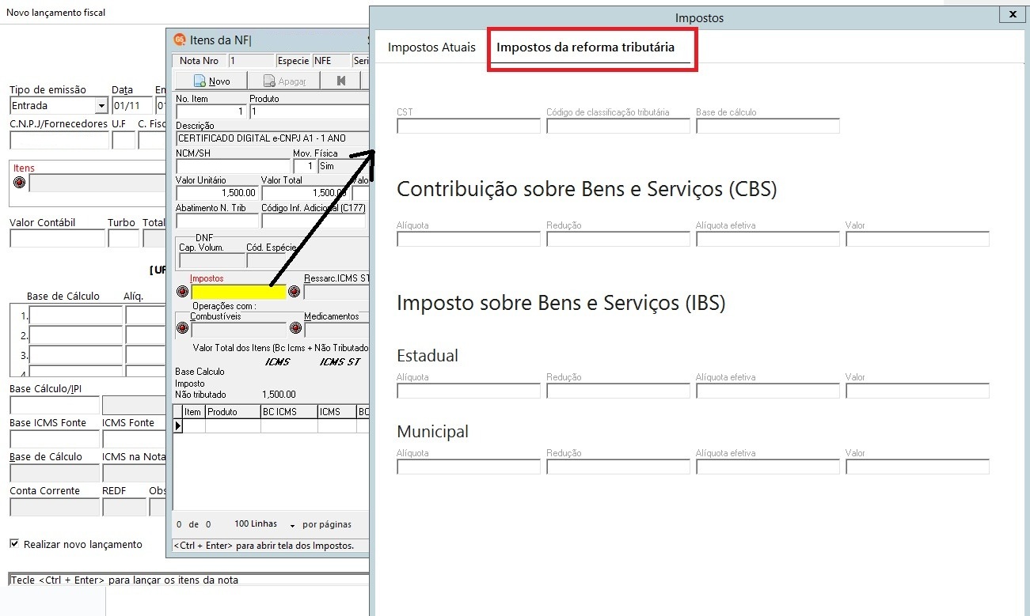Click the Mov. Física Sim field
This screenshot has width=1030, height=616.
click(x=343, y=166)
